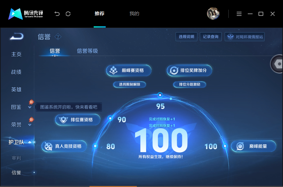Click the in-game back arrow icon
The width and height of the screenshot is (283, 187).
pos(17,36)
